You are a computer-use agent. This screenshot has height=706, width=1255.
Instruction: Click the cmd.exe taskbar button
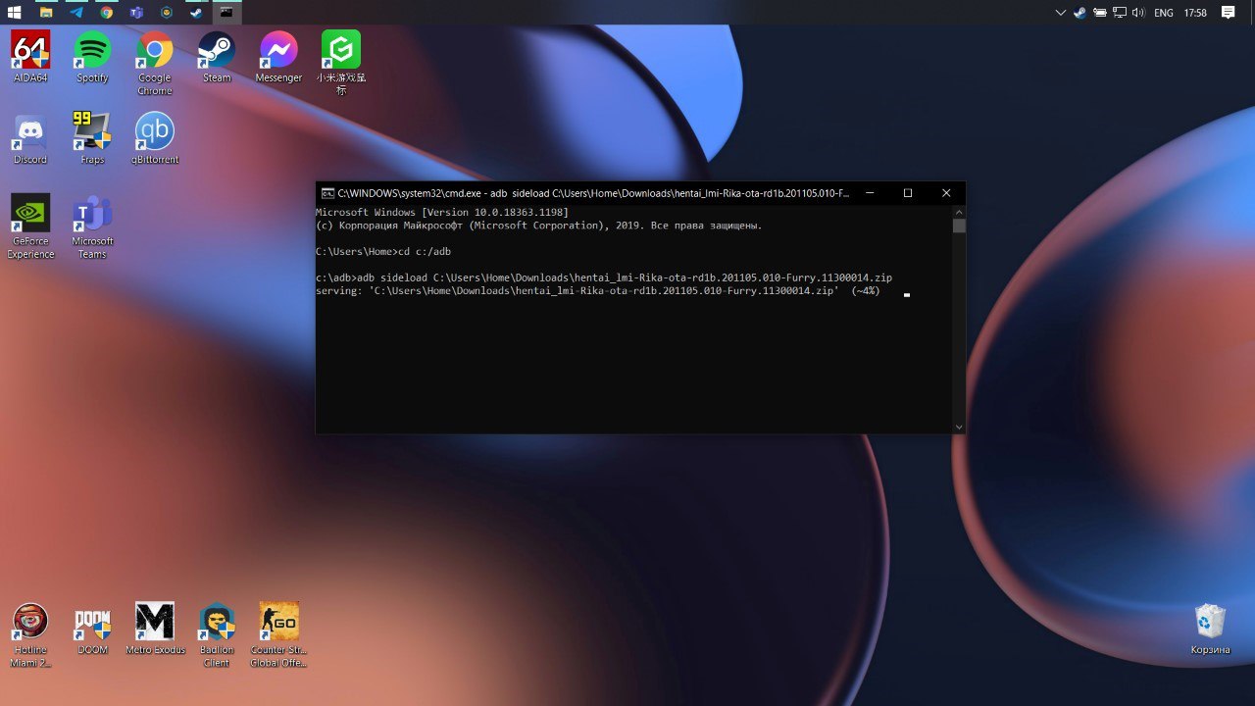(x=226, y=13)
